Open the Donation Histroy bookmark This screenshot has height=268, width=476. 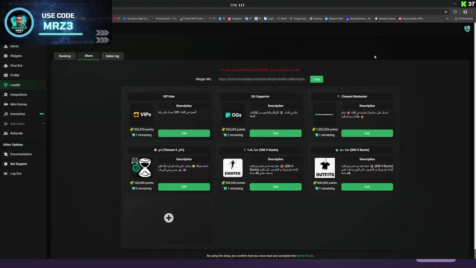point(385,18)
